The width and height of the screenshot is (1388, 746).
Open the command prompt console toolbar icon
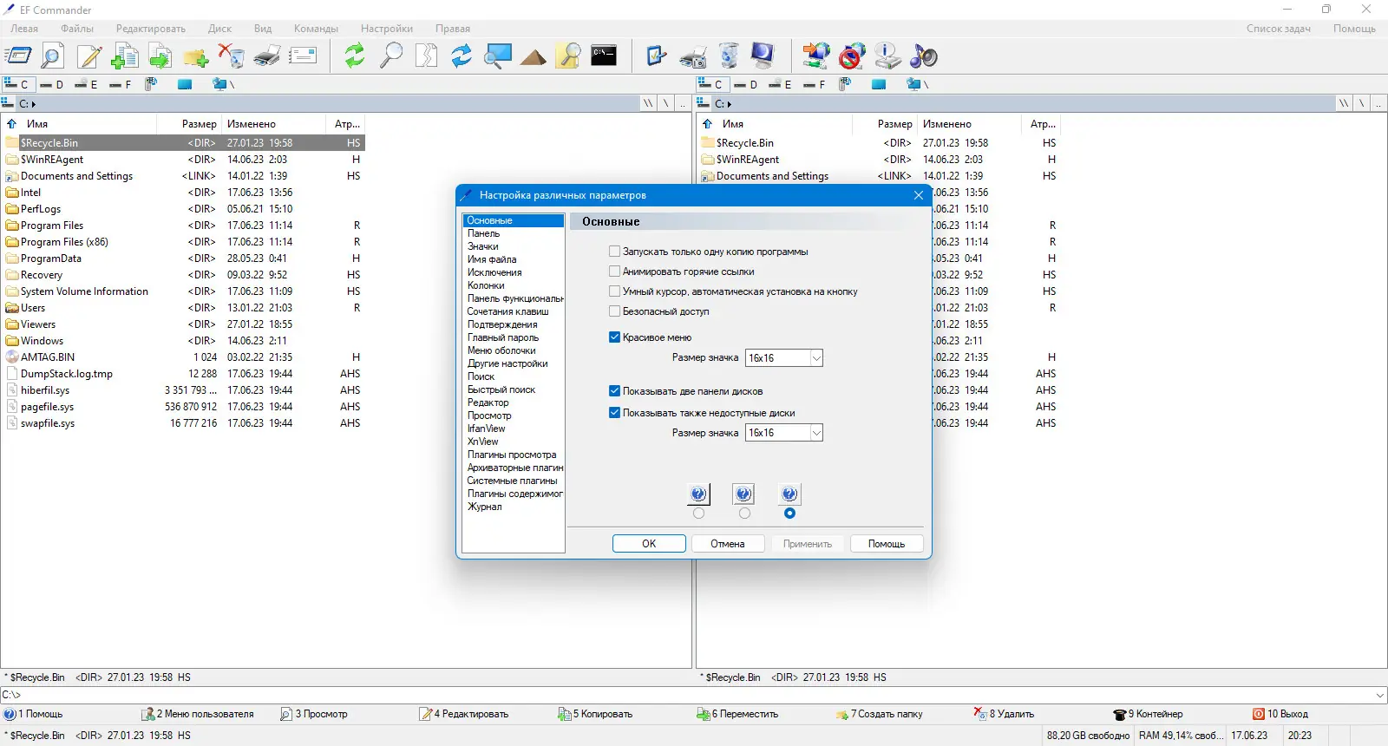[604, 56]
